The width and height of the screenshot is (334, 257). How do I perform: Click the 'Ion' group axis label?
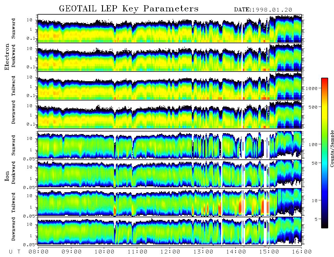[7, 176]
